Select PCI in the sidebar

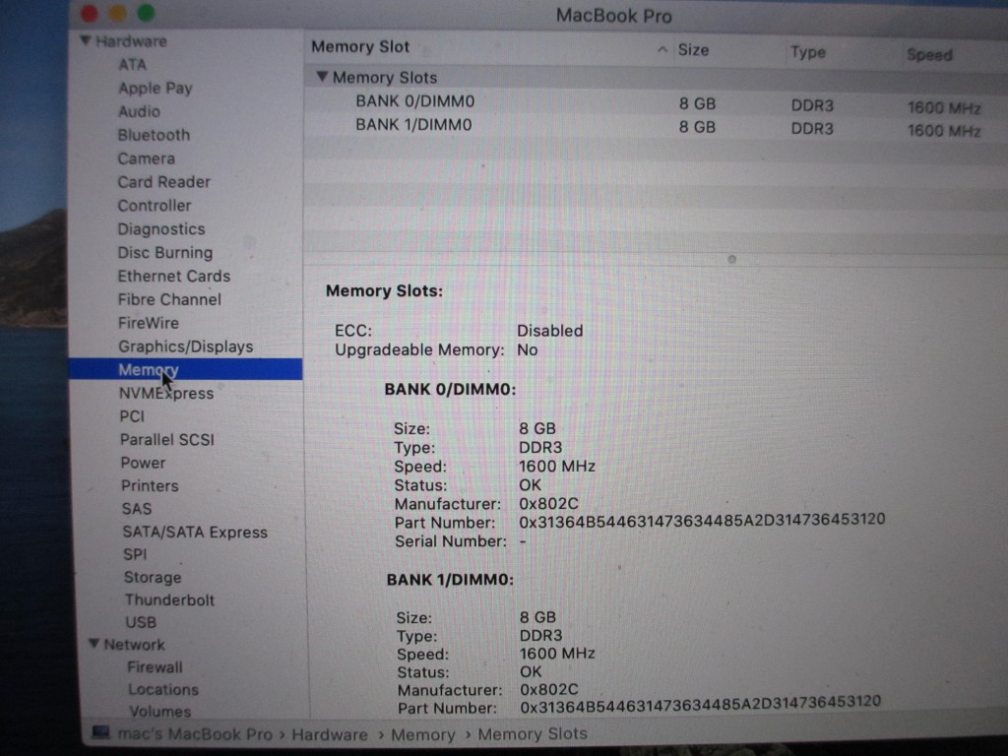tap(132, 416)
